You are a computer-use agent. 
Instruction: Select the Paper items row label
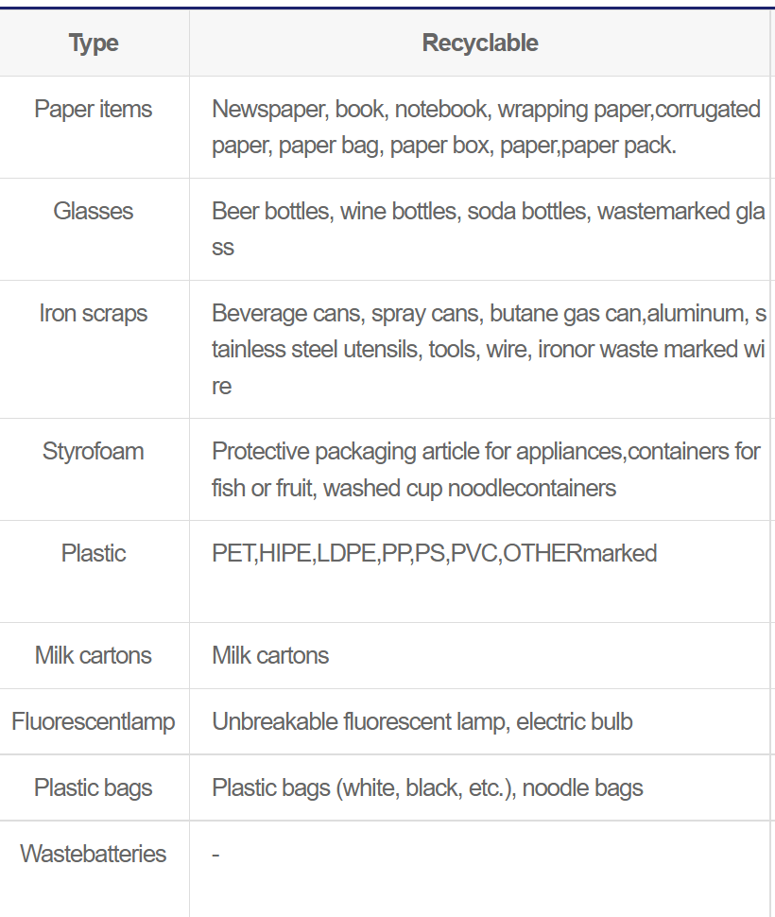click(x=93, y=110)
